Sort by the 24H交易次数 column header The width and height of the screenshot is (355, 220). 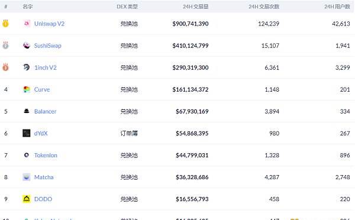tap(264, 7)
